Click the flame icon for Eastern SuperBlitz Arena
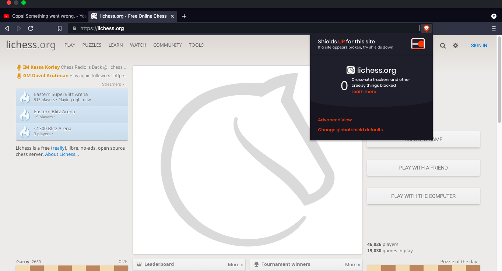502x271 pixels. [25, 97]
